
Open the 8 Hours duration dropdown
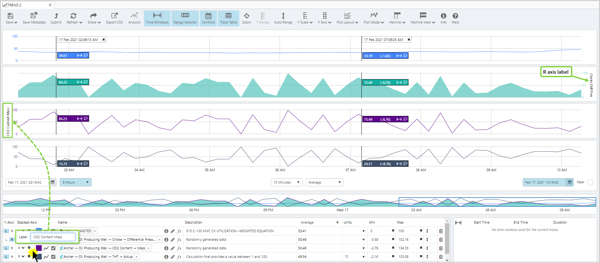[75, 182]
